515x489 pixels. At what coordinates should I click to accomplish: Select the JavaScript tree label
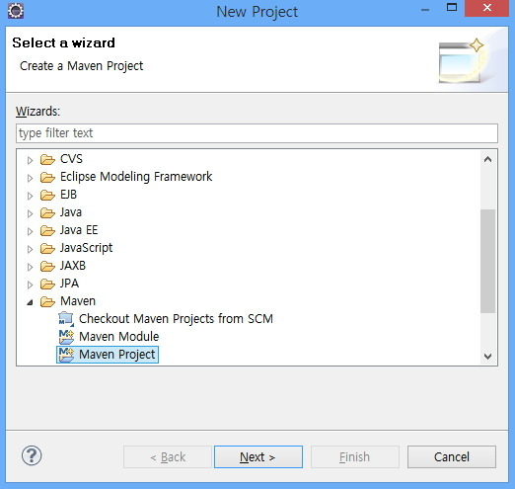point(86,248)
